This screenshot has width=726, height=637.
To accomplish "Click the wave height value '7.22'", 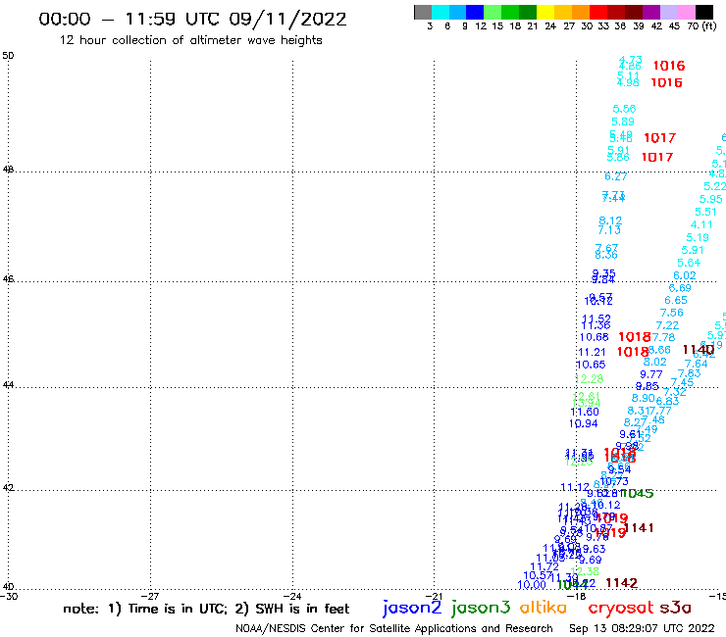I will (668, 325).
